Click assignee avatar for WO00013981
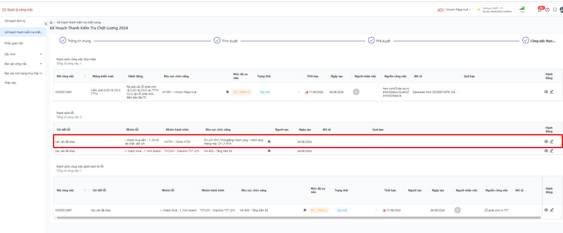563x233 pixels. [356, 92]
